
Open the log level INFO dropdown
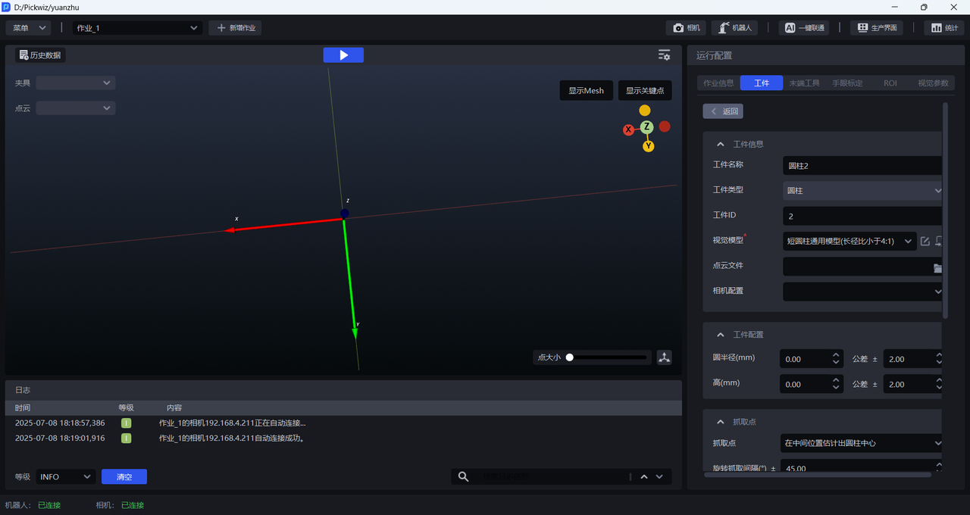pyautogui.click(x=66, y=476)
